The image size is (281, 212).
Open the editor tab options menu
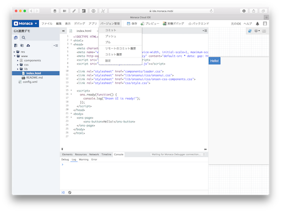[205, 30]
